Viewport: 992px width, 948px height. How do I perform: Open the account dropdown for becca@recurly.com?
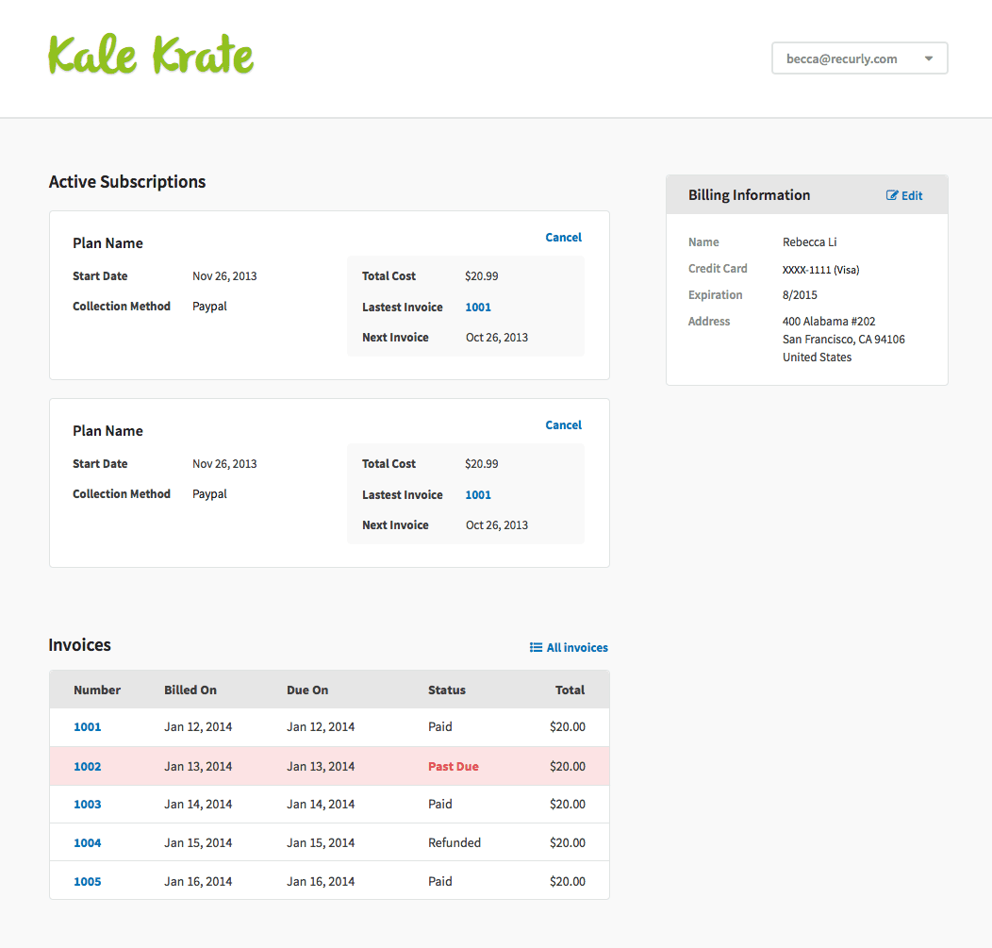(x=859, y=58)
